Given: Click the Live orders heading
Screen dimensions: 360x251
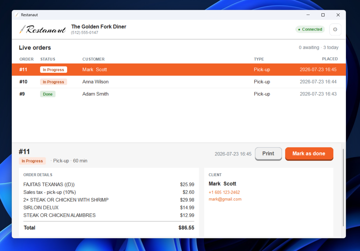Looking at the screenshot, I should (x=35, y=48).
